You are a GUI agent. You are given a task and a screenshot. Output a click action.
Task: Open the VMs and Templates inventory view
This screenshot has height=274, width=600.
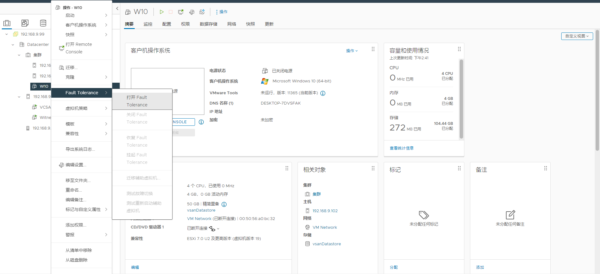[x=25, y=23]
